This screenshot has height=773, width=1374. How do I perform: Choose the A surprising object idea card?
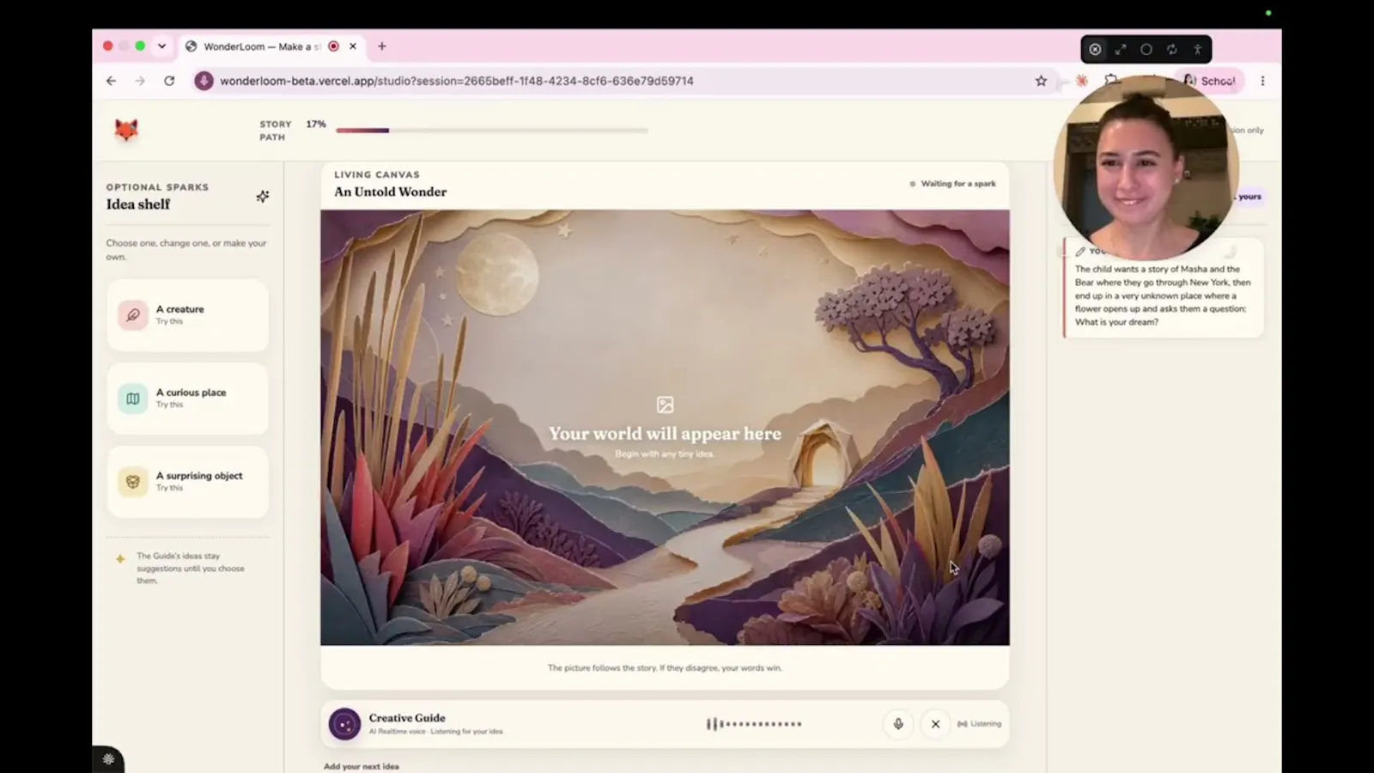point(187,482)
